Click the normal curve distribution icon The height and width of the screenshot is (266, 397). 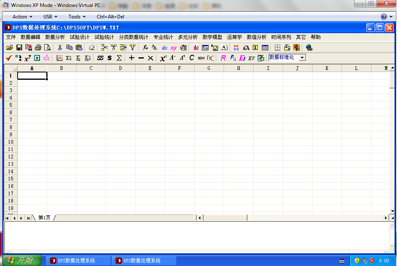(x=59, y=58)
